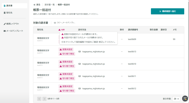
Task: Click the 取引先 building icon in sidebar
Action: (5, 13)
